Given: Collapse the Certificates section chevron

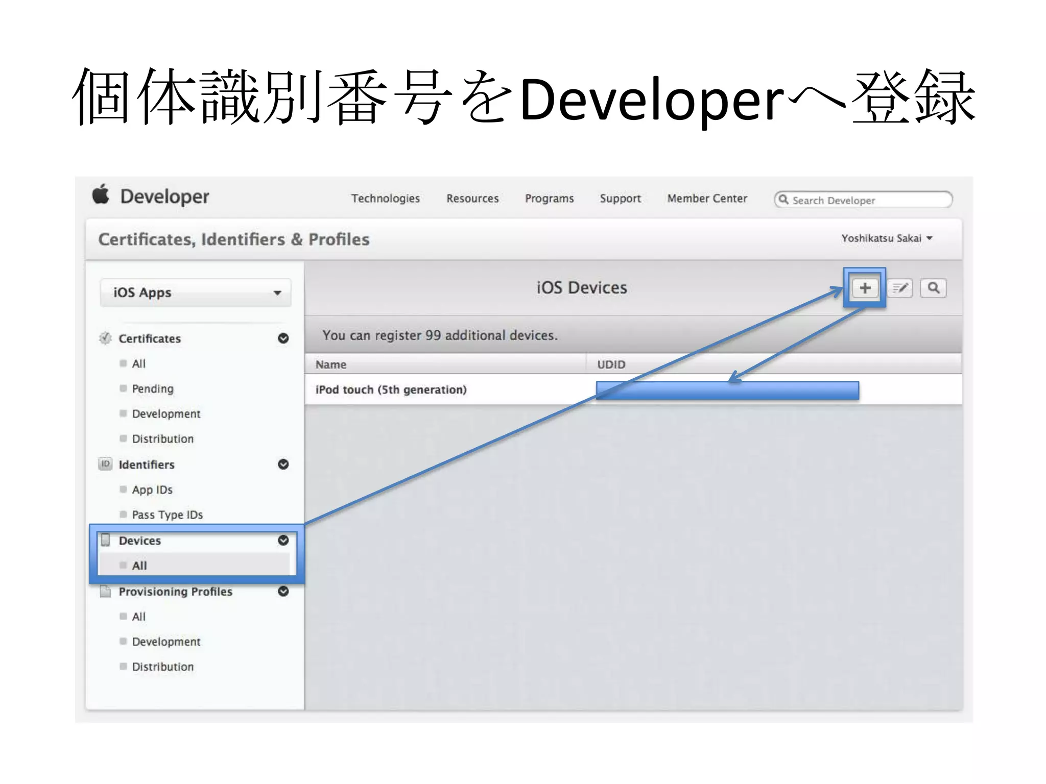Looking at the screenshot, I should coord(283,338).
